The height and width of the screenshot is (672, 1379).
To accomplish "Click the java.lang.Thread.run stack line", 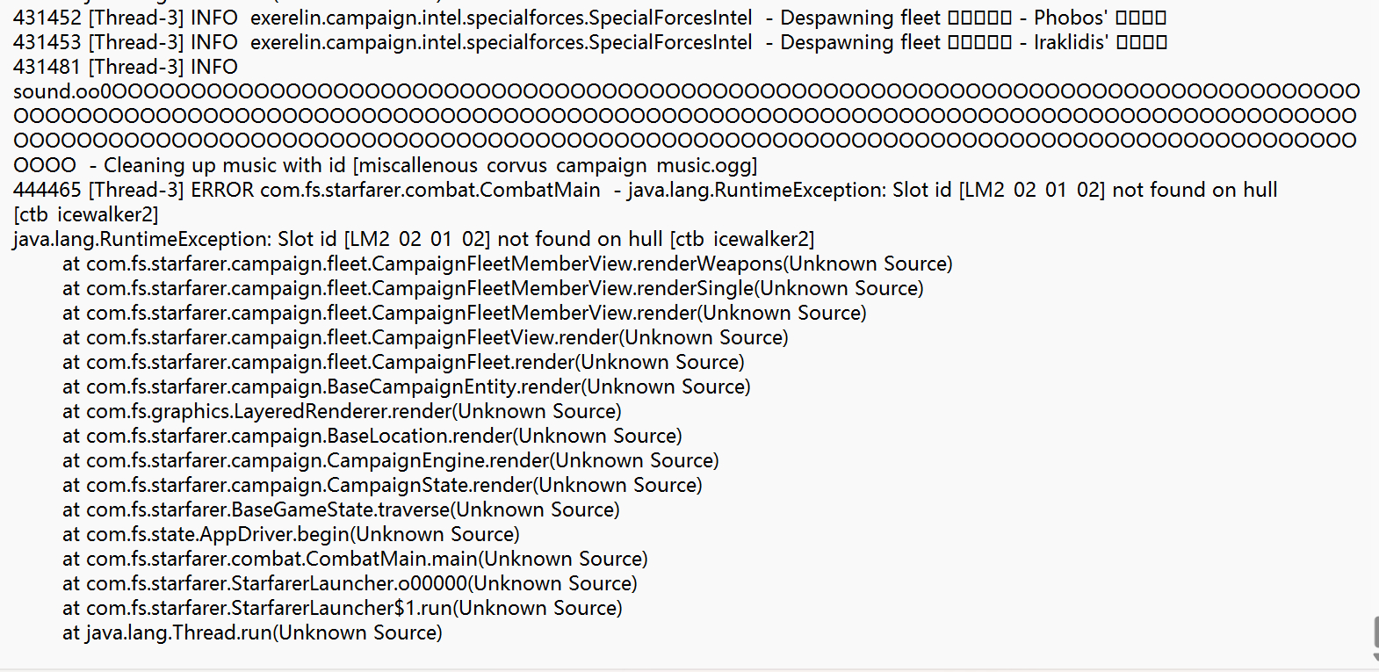I will click(252, 632).
